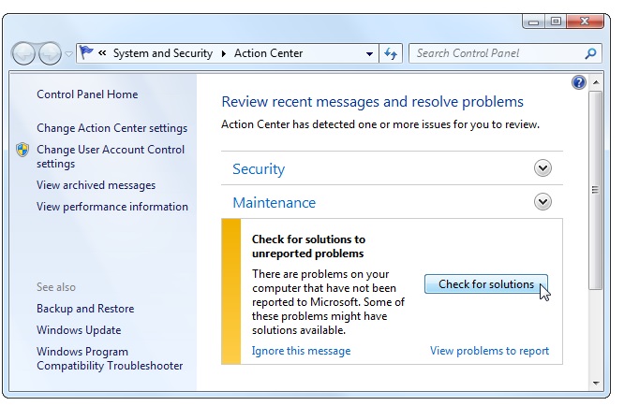
Task: Open Control Panel Home
Action: tap(87, 94)
